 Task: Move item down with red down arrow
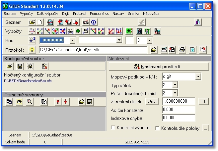66,102
